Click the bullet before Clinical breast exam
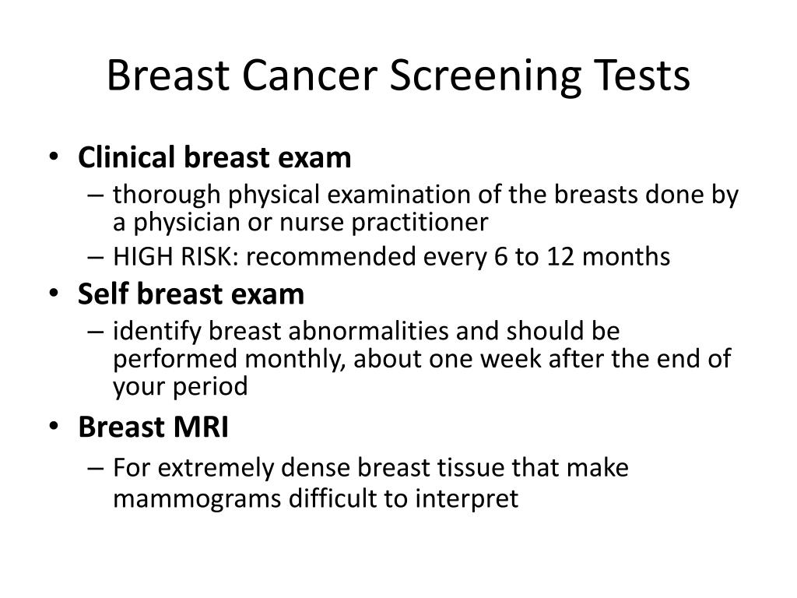 point(54,157)
